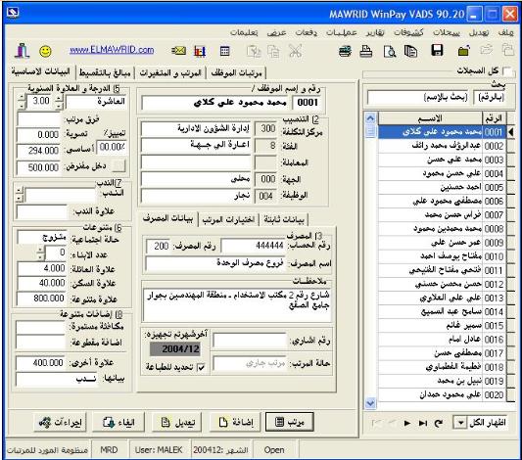Open تعديل menu
The height and width of the screenshot is (460, 522).
479,32
